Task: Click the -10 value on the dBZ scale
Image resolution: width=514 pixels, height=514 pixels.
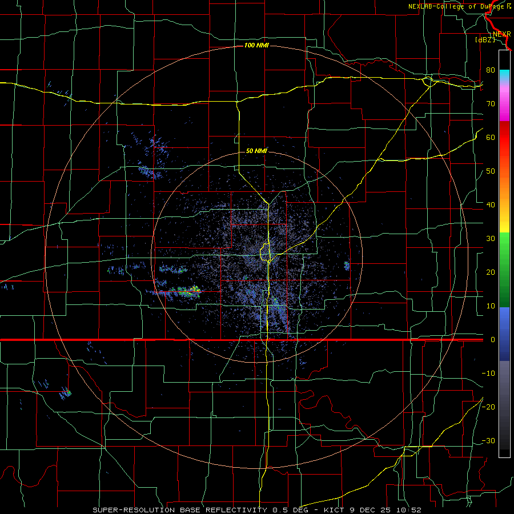Action: pyautogui.click(x=488, y=374)
